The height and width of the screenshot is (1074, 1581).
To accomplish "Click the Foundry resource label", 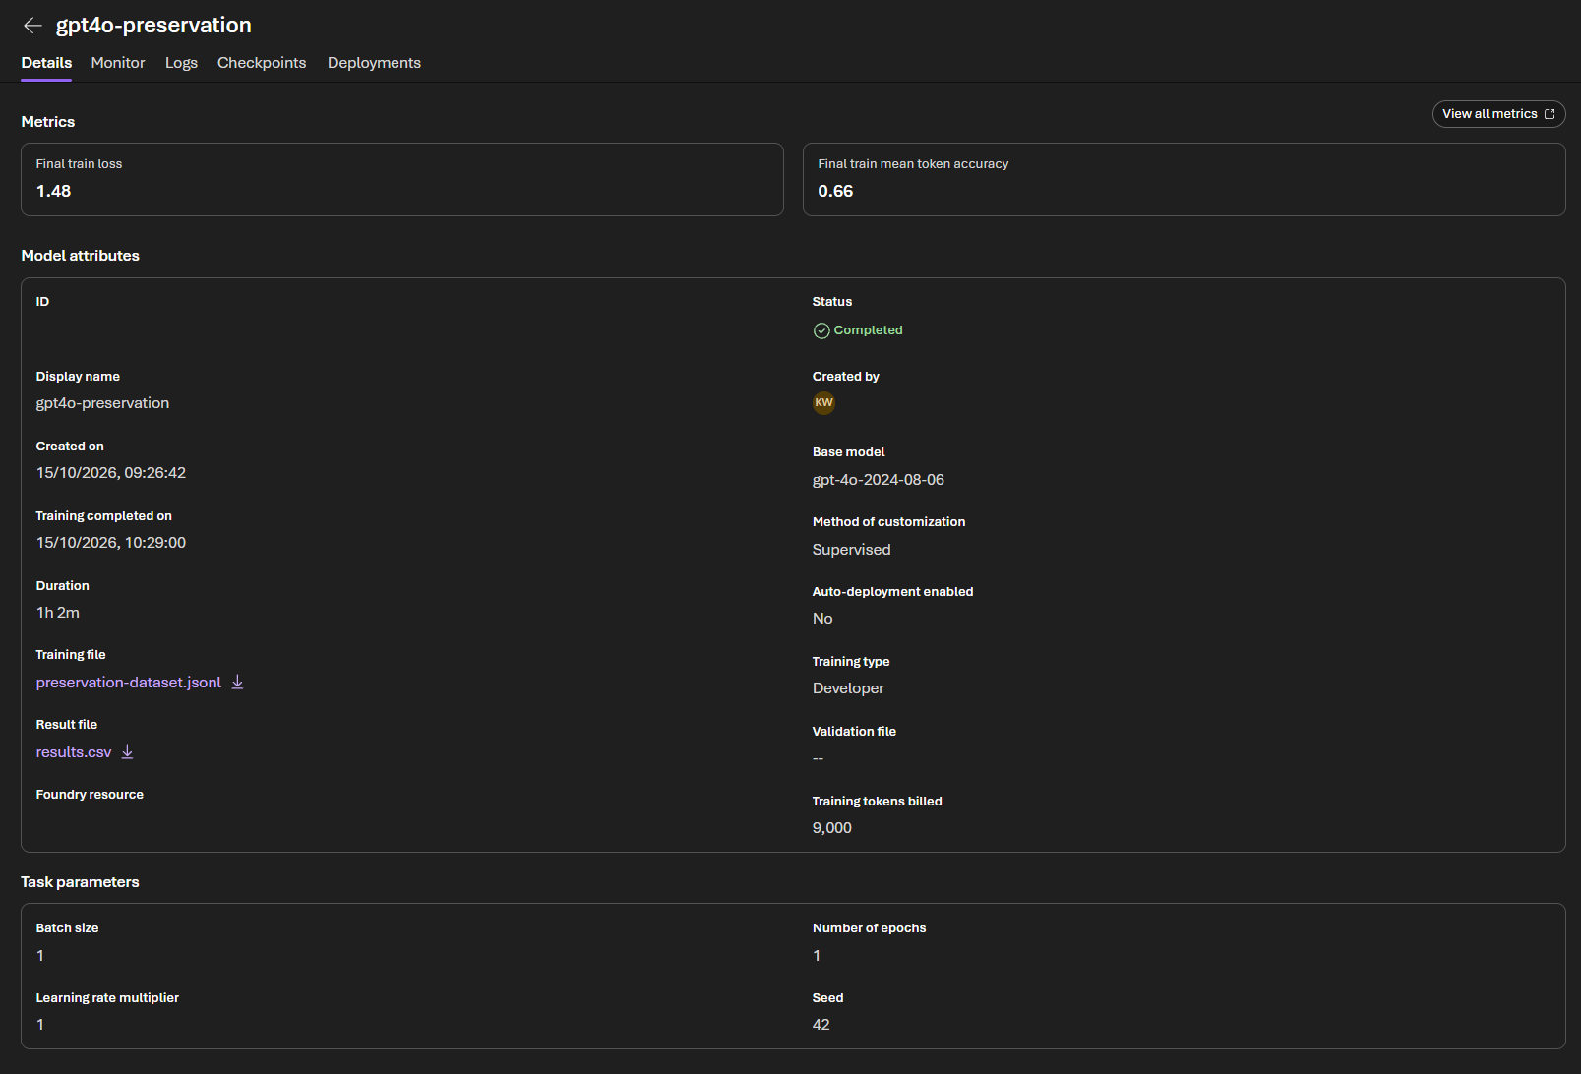I will click(90, 795).
